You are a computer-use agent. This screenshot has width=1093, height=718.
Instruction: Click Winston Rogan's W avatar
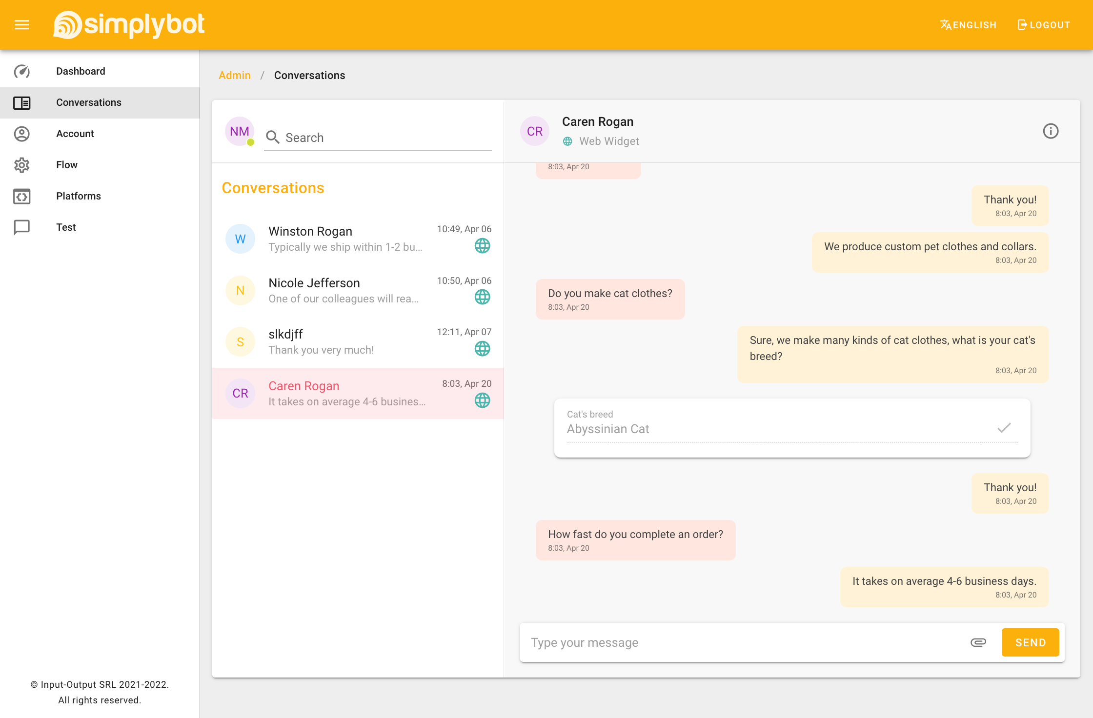tap(240, 239)
